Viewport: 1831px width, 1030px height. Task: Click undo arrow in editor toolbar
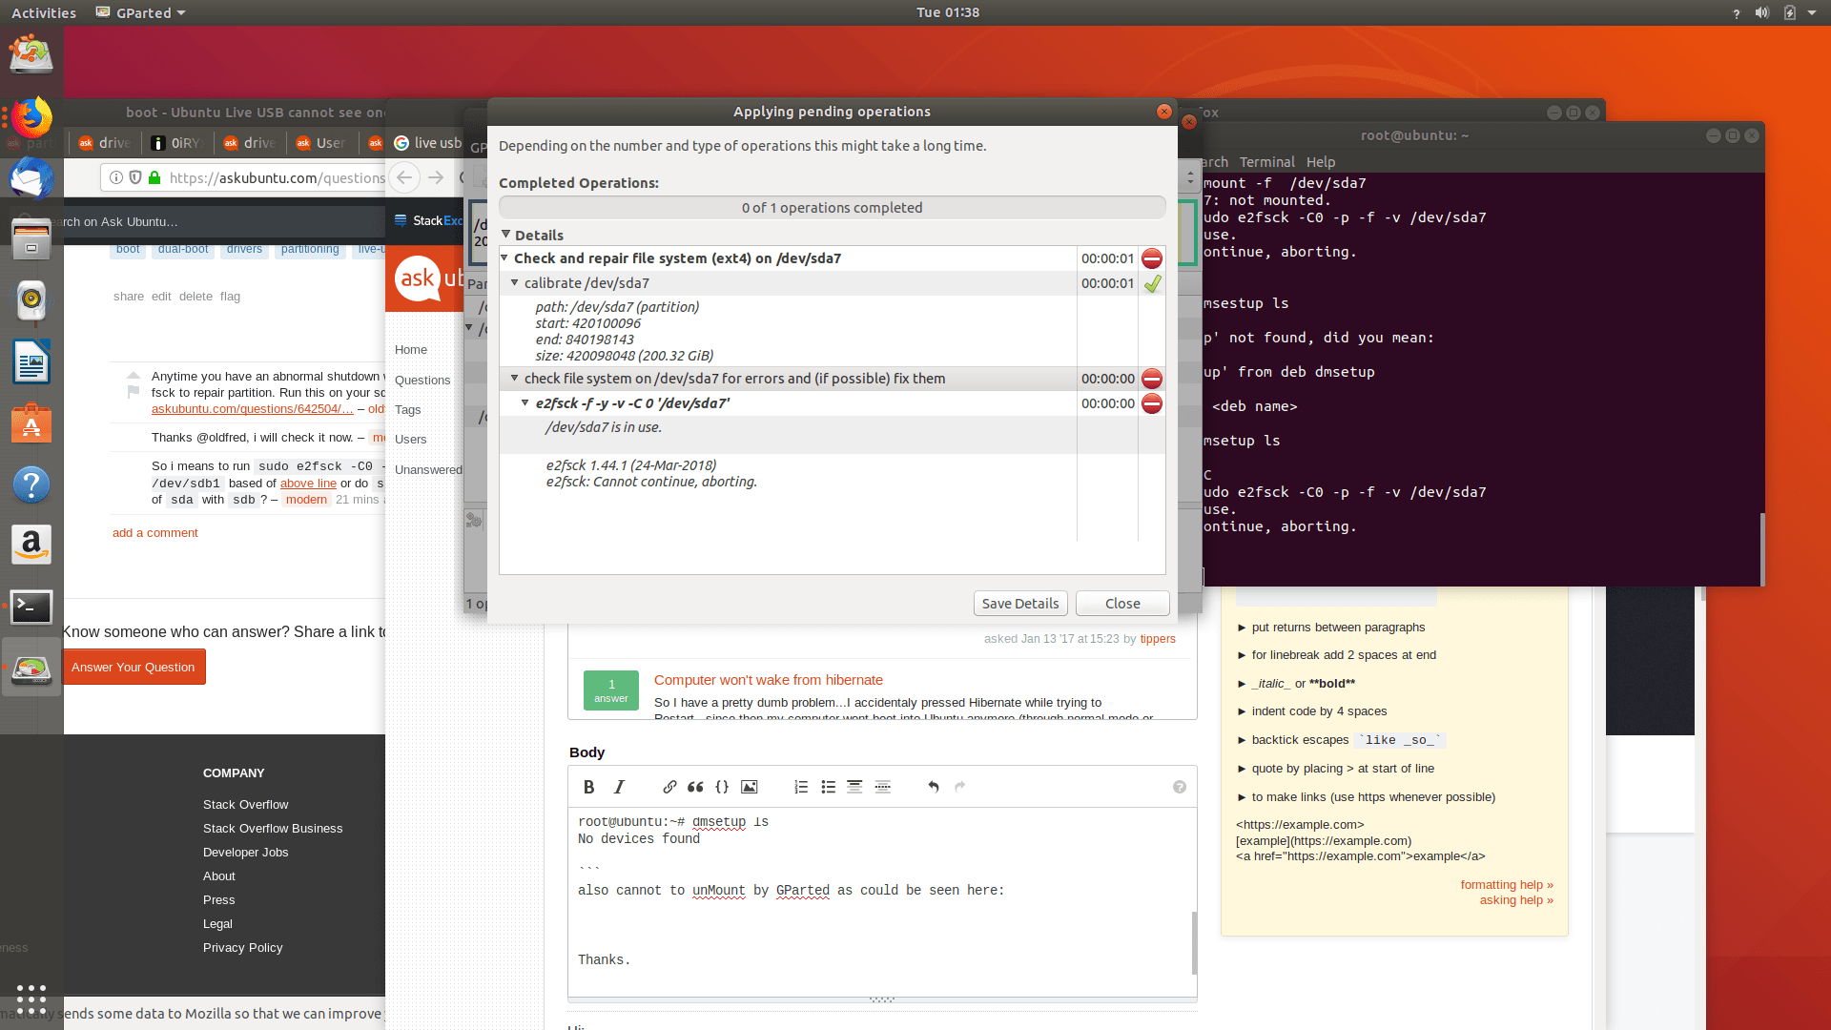click(934, 787)
